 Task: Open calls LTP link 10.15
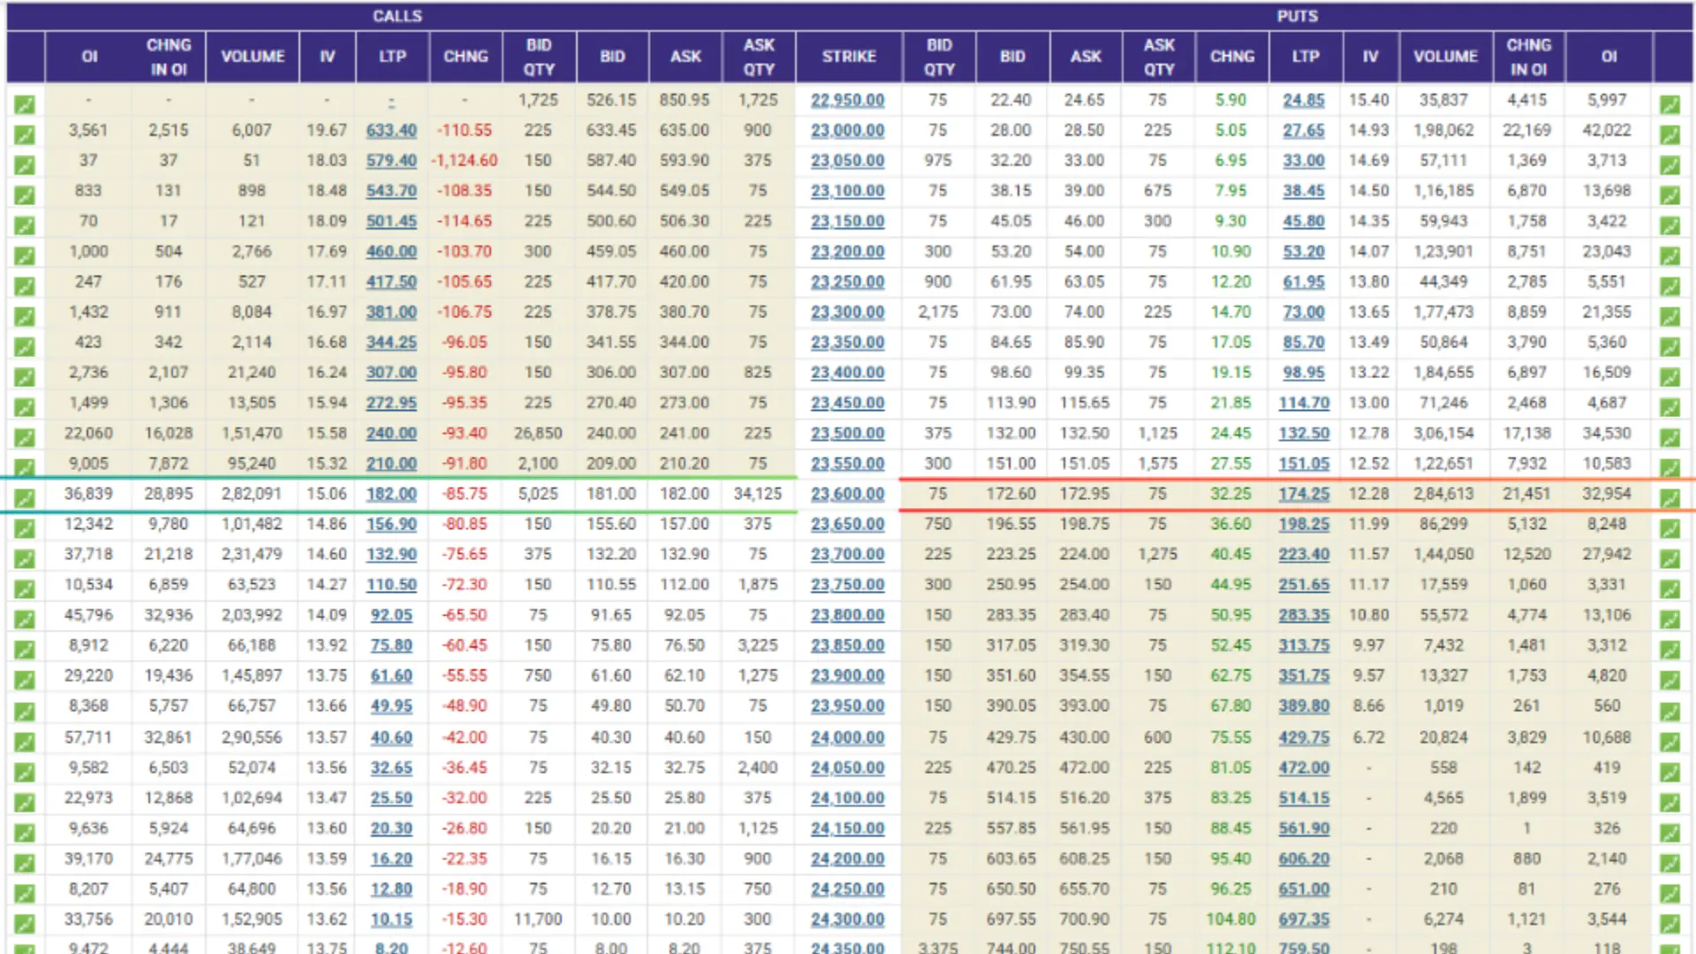pyautogui.click(x=391, y=920)
